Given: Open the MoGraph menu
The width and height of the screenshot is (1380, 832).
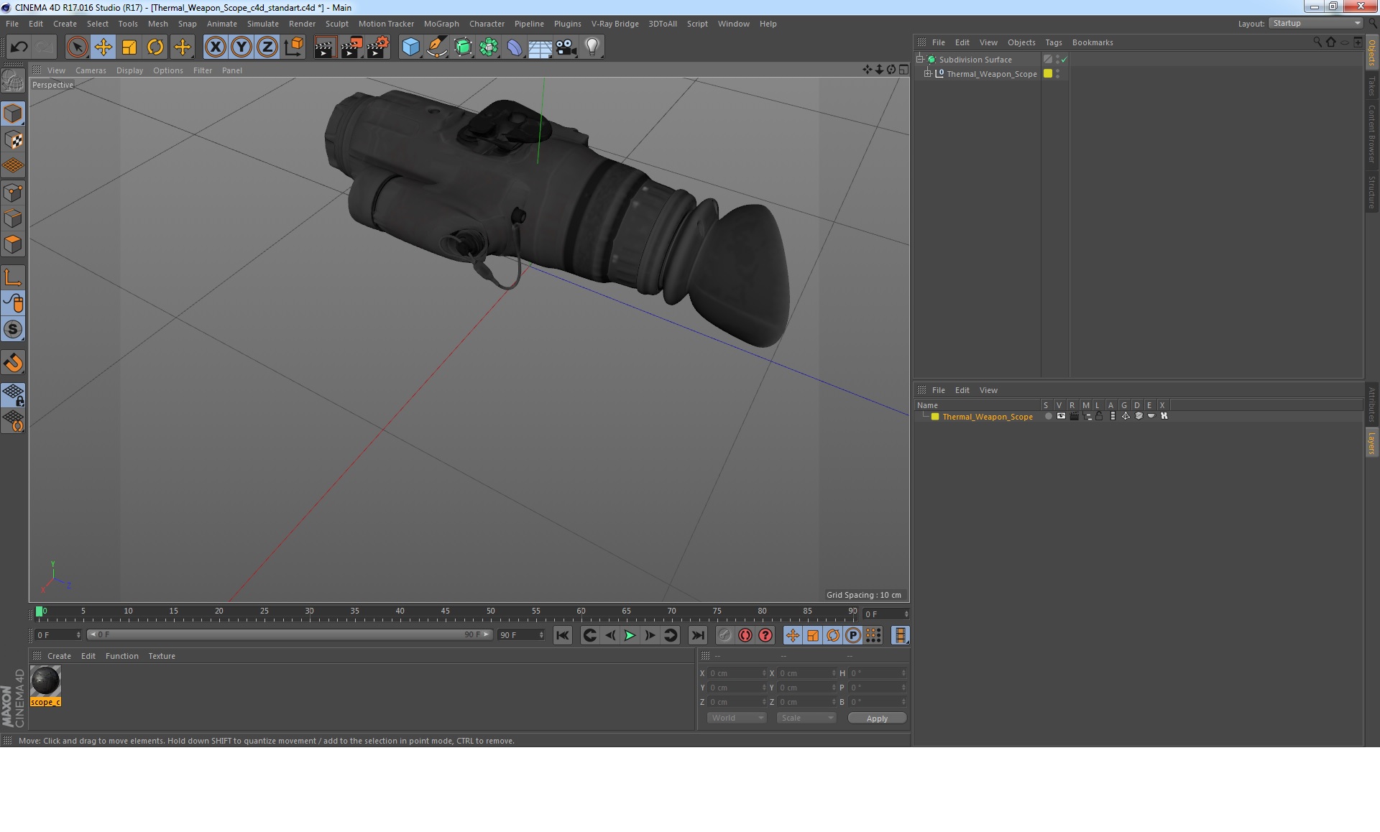Looking at the screenshot, I should pyautogui.click(x=441, y=24).
